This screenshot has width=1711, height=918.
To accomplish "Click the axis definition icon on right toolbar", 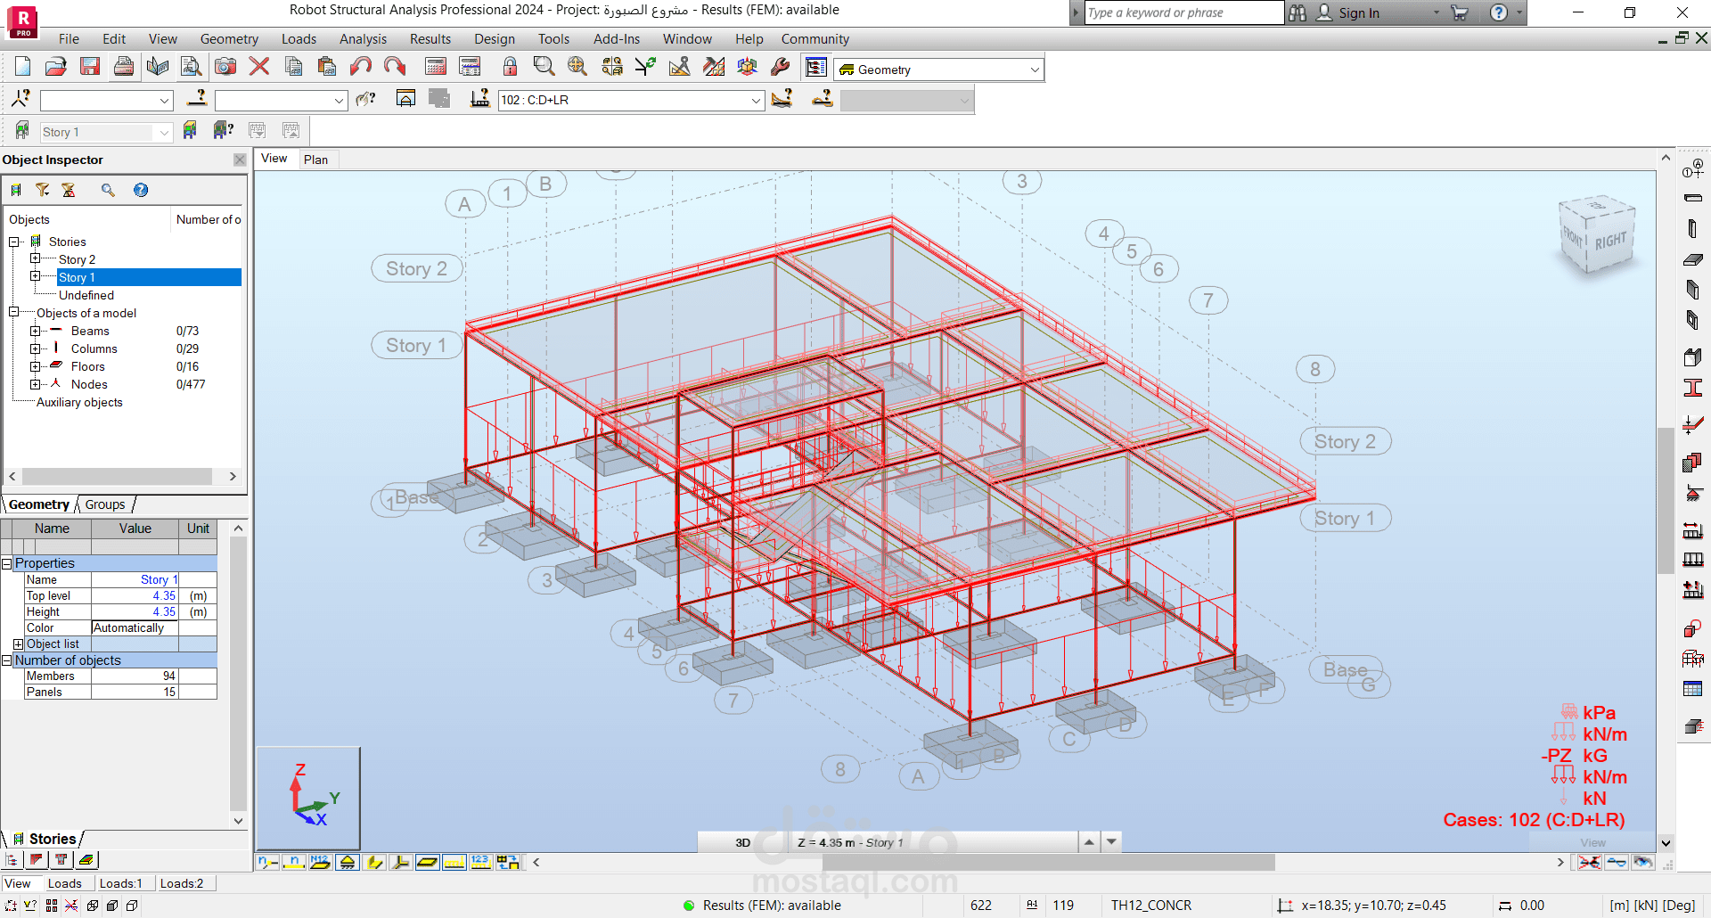I will (x=1693, y=168).
